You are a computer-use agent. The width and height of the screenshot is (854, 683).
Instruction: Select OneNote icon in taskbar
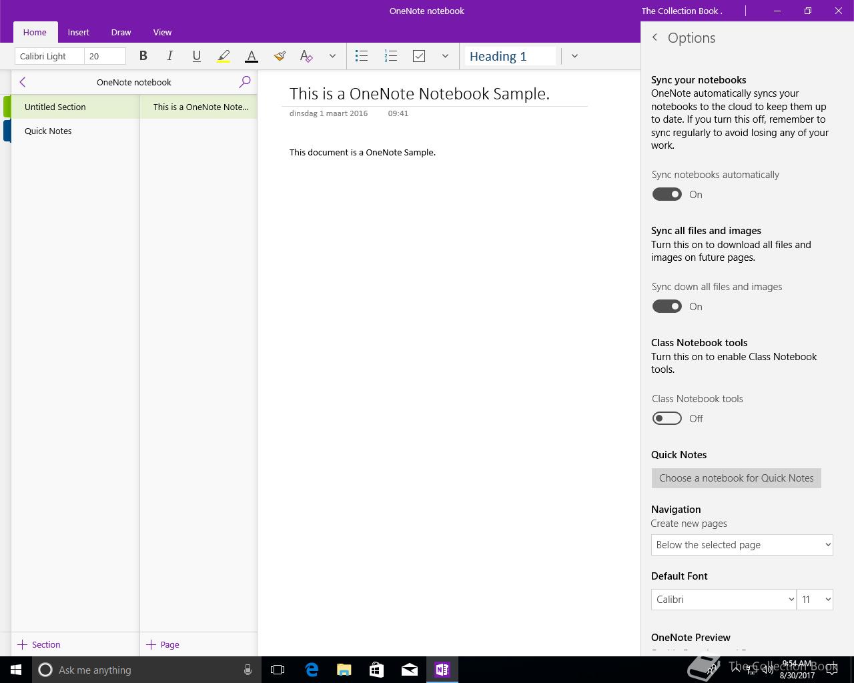tap(442, 670)
